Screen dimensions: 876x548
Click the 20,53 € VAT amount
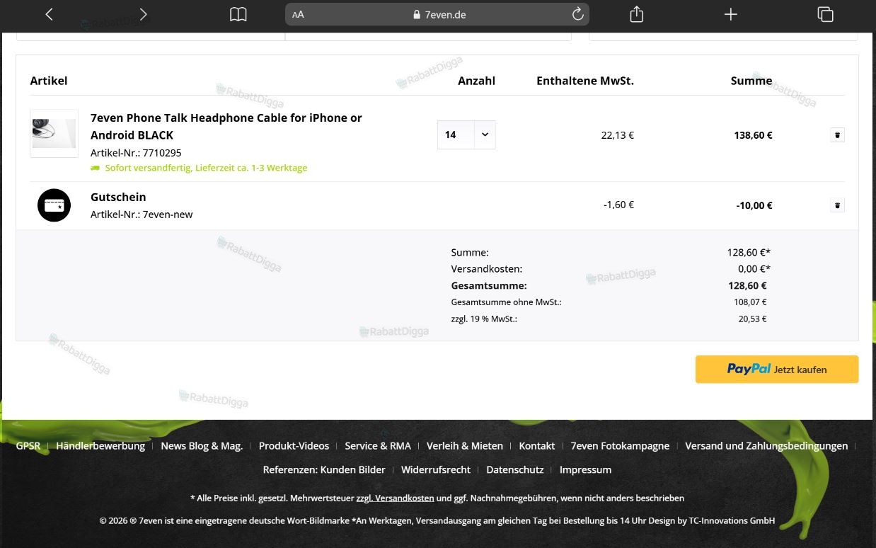752,319
